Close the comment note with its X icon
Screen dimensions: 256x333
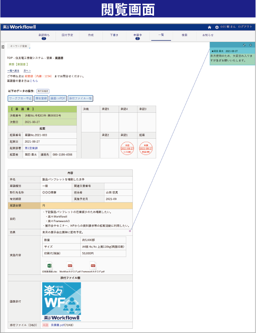click(250, 45)
